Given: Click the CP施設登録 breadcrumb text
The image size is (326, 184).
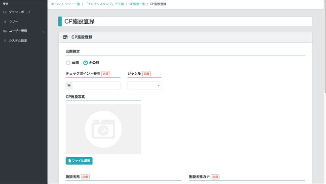Looking at the screenshot, I should [158, 4].
